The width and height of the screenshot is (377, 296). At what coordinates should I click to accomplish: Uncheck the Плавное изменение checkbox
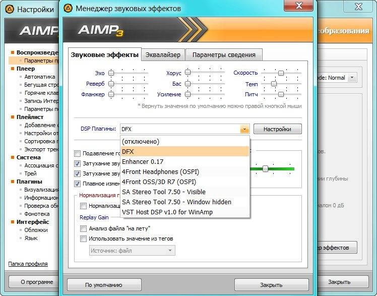77,184
